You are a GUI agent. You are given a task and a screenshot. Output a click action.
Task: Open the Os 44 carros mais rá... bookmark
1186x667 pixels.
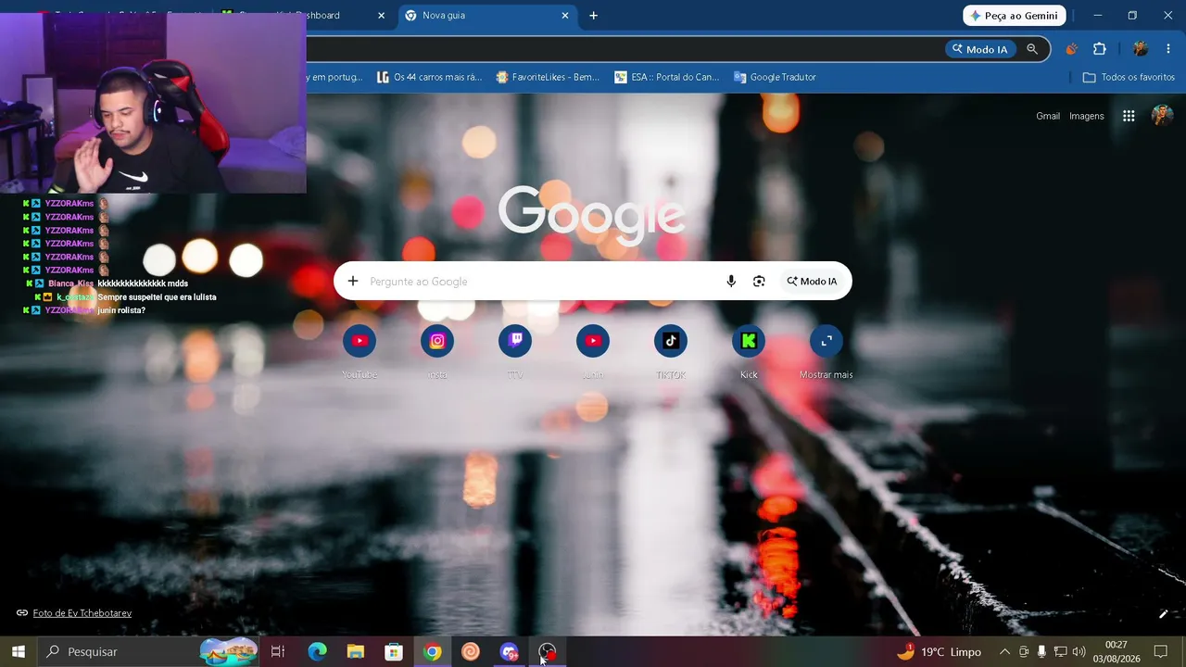pos(429,77)
